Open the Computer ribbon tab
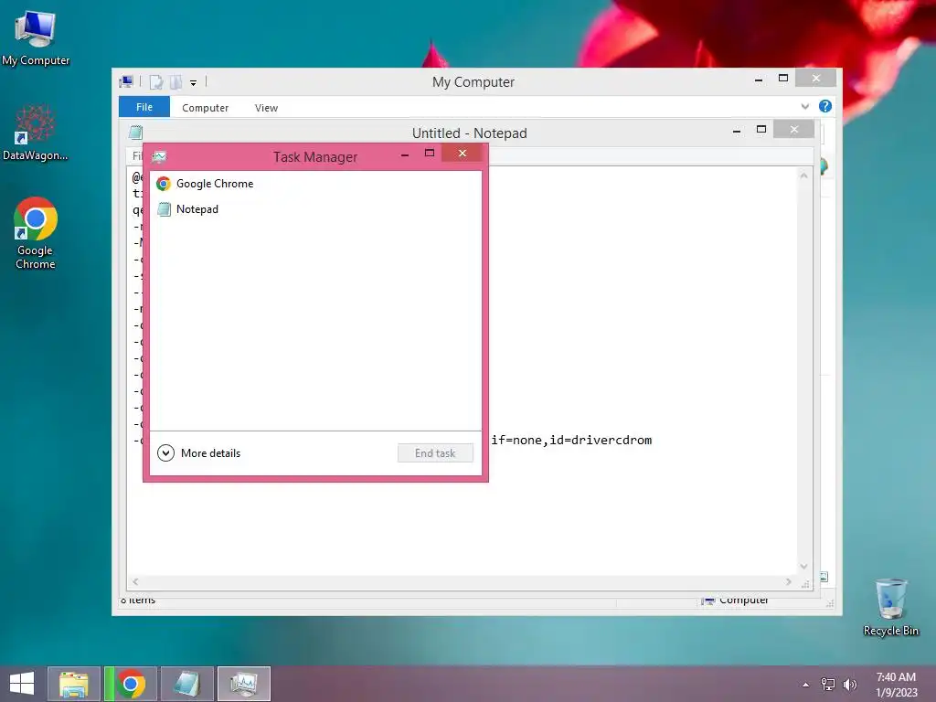 (x=206, y=108)
